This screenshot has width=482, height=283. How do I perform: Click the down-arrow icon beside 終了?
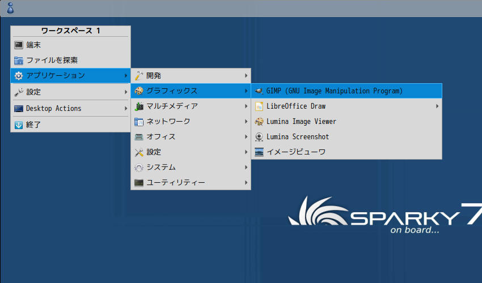pos(19,125)
